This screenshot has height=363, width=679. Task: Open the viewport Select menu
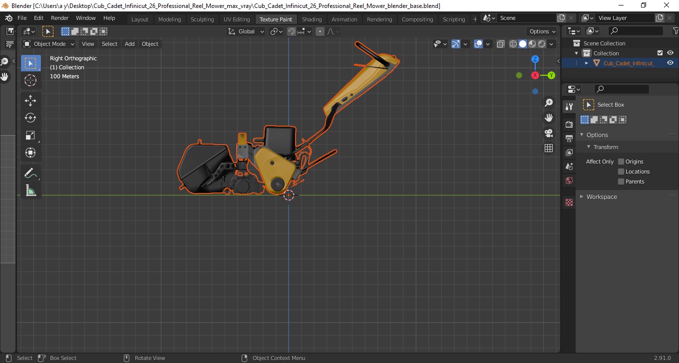109,44
